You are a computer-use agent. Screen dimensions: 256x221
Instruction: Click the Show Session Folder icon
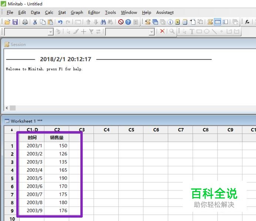coord(148,22)
